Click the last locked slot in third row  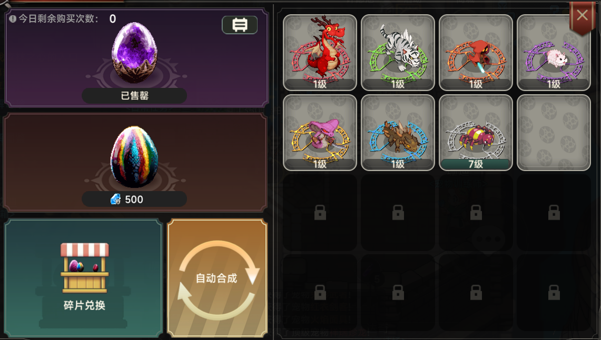pyautogui.click(x=554, y=213)
